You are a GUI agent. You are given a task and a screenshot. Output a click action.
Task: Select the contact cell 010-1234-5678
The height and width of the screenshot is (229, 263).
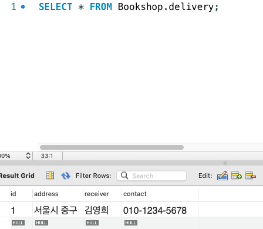[160, 210]
